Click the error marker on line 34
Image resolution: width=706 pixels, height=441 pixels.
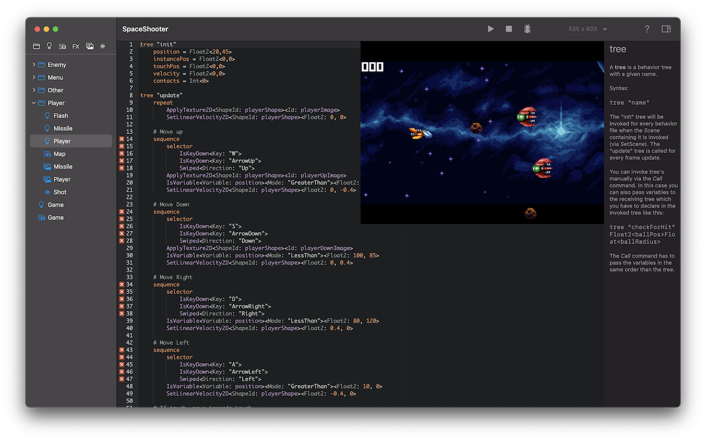pyautogui.click(x=122, y=284)
